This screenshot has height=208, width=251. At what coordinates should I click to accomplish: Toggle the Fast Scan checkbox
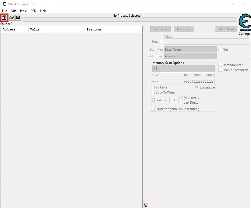(153, 100)
